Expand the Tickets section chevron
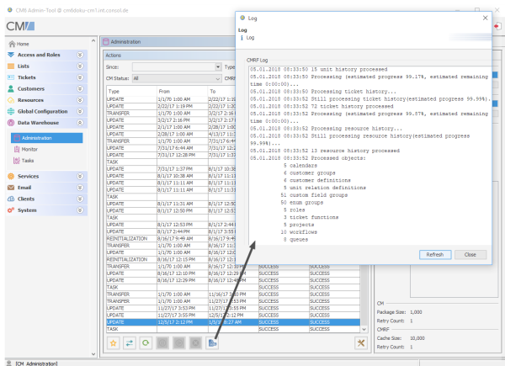This screenshot has width=505, height=366. tap(79, 77)
